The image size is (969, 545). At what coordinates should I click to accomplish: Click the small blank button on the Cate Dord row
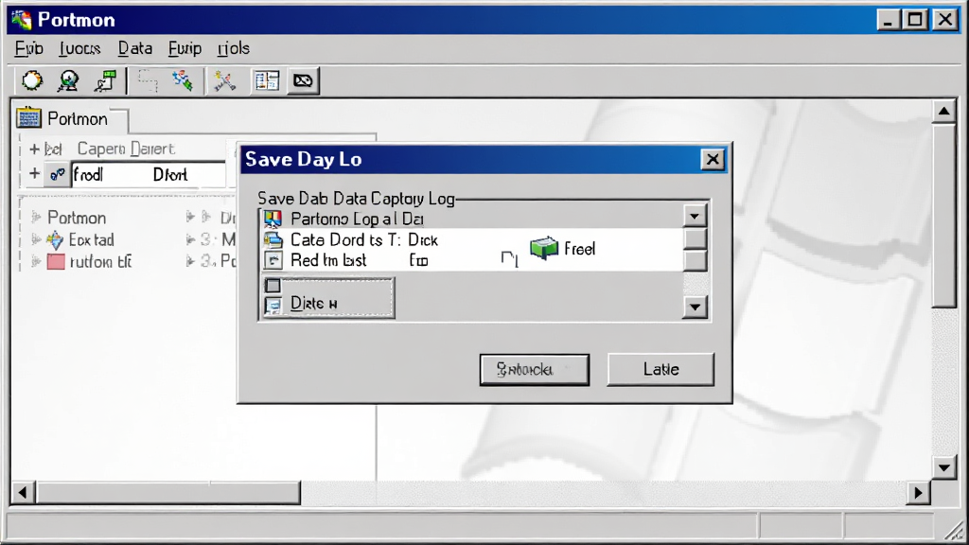(x=696, y=238)
